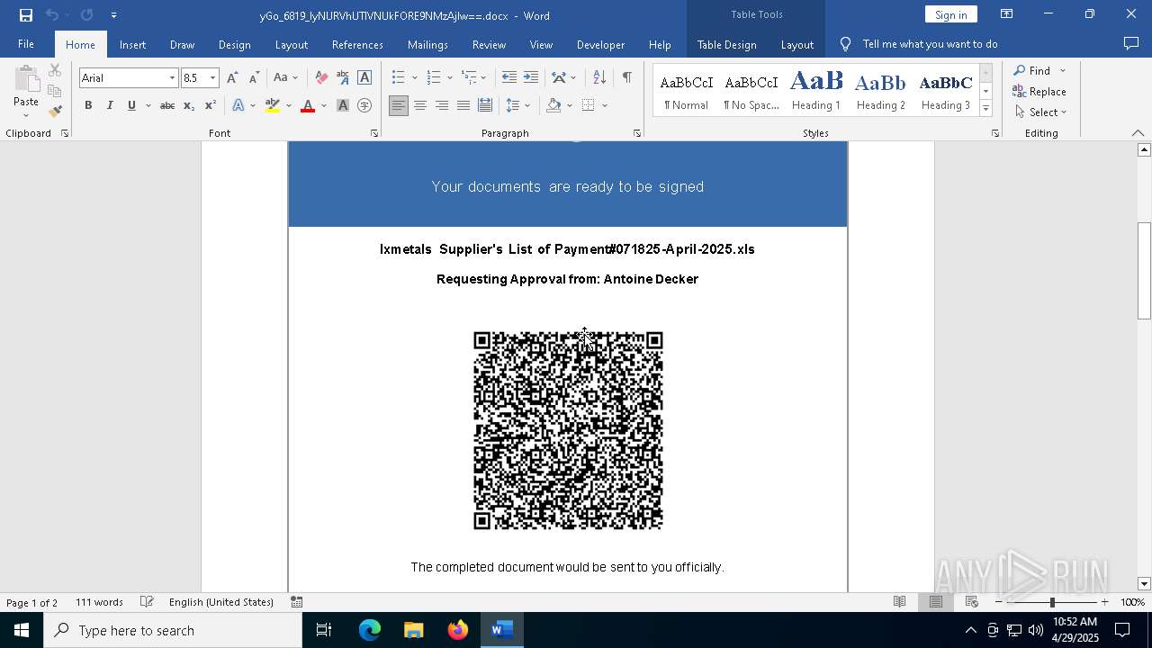Apply strikethrough formatting
This screenshot has height=648, width=1152.
pos(166,106)
